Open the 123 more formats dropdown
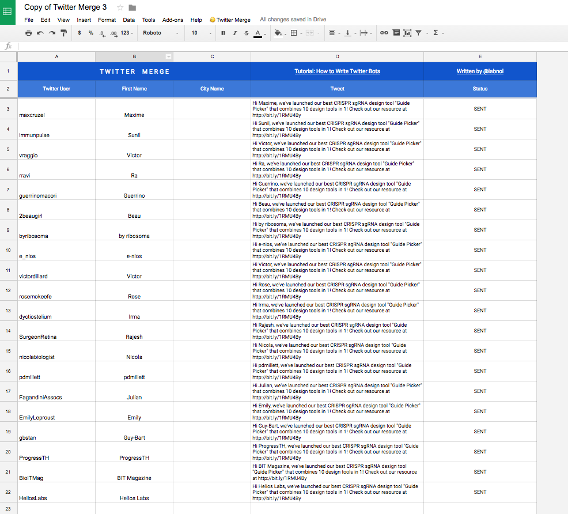This screenshot has width=568, height=514. tap(127, 33)
